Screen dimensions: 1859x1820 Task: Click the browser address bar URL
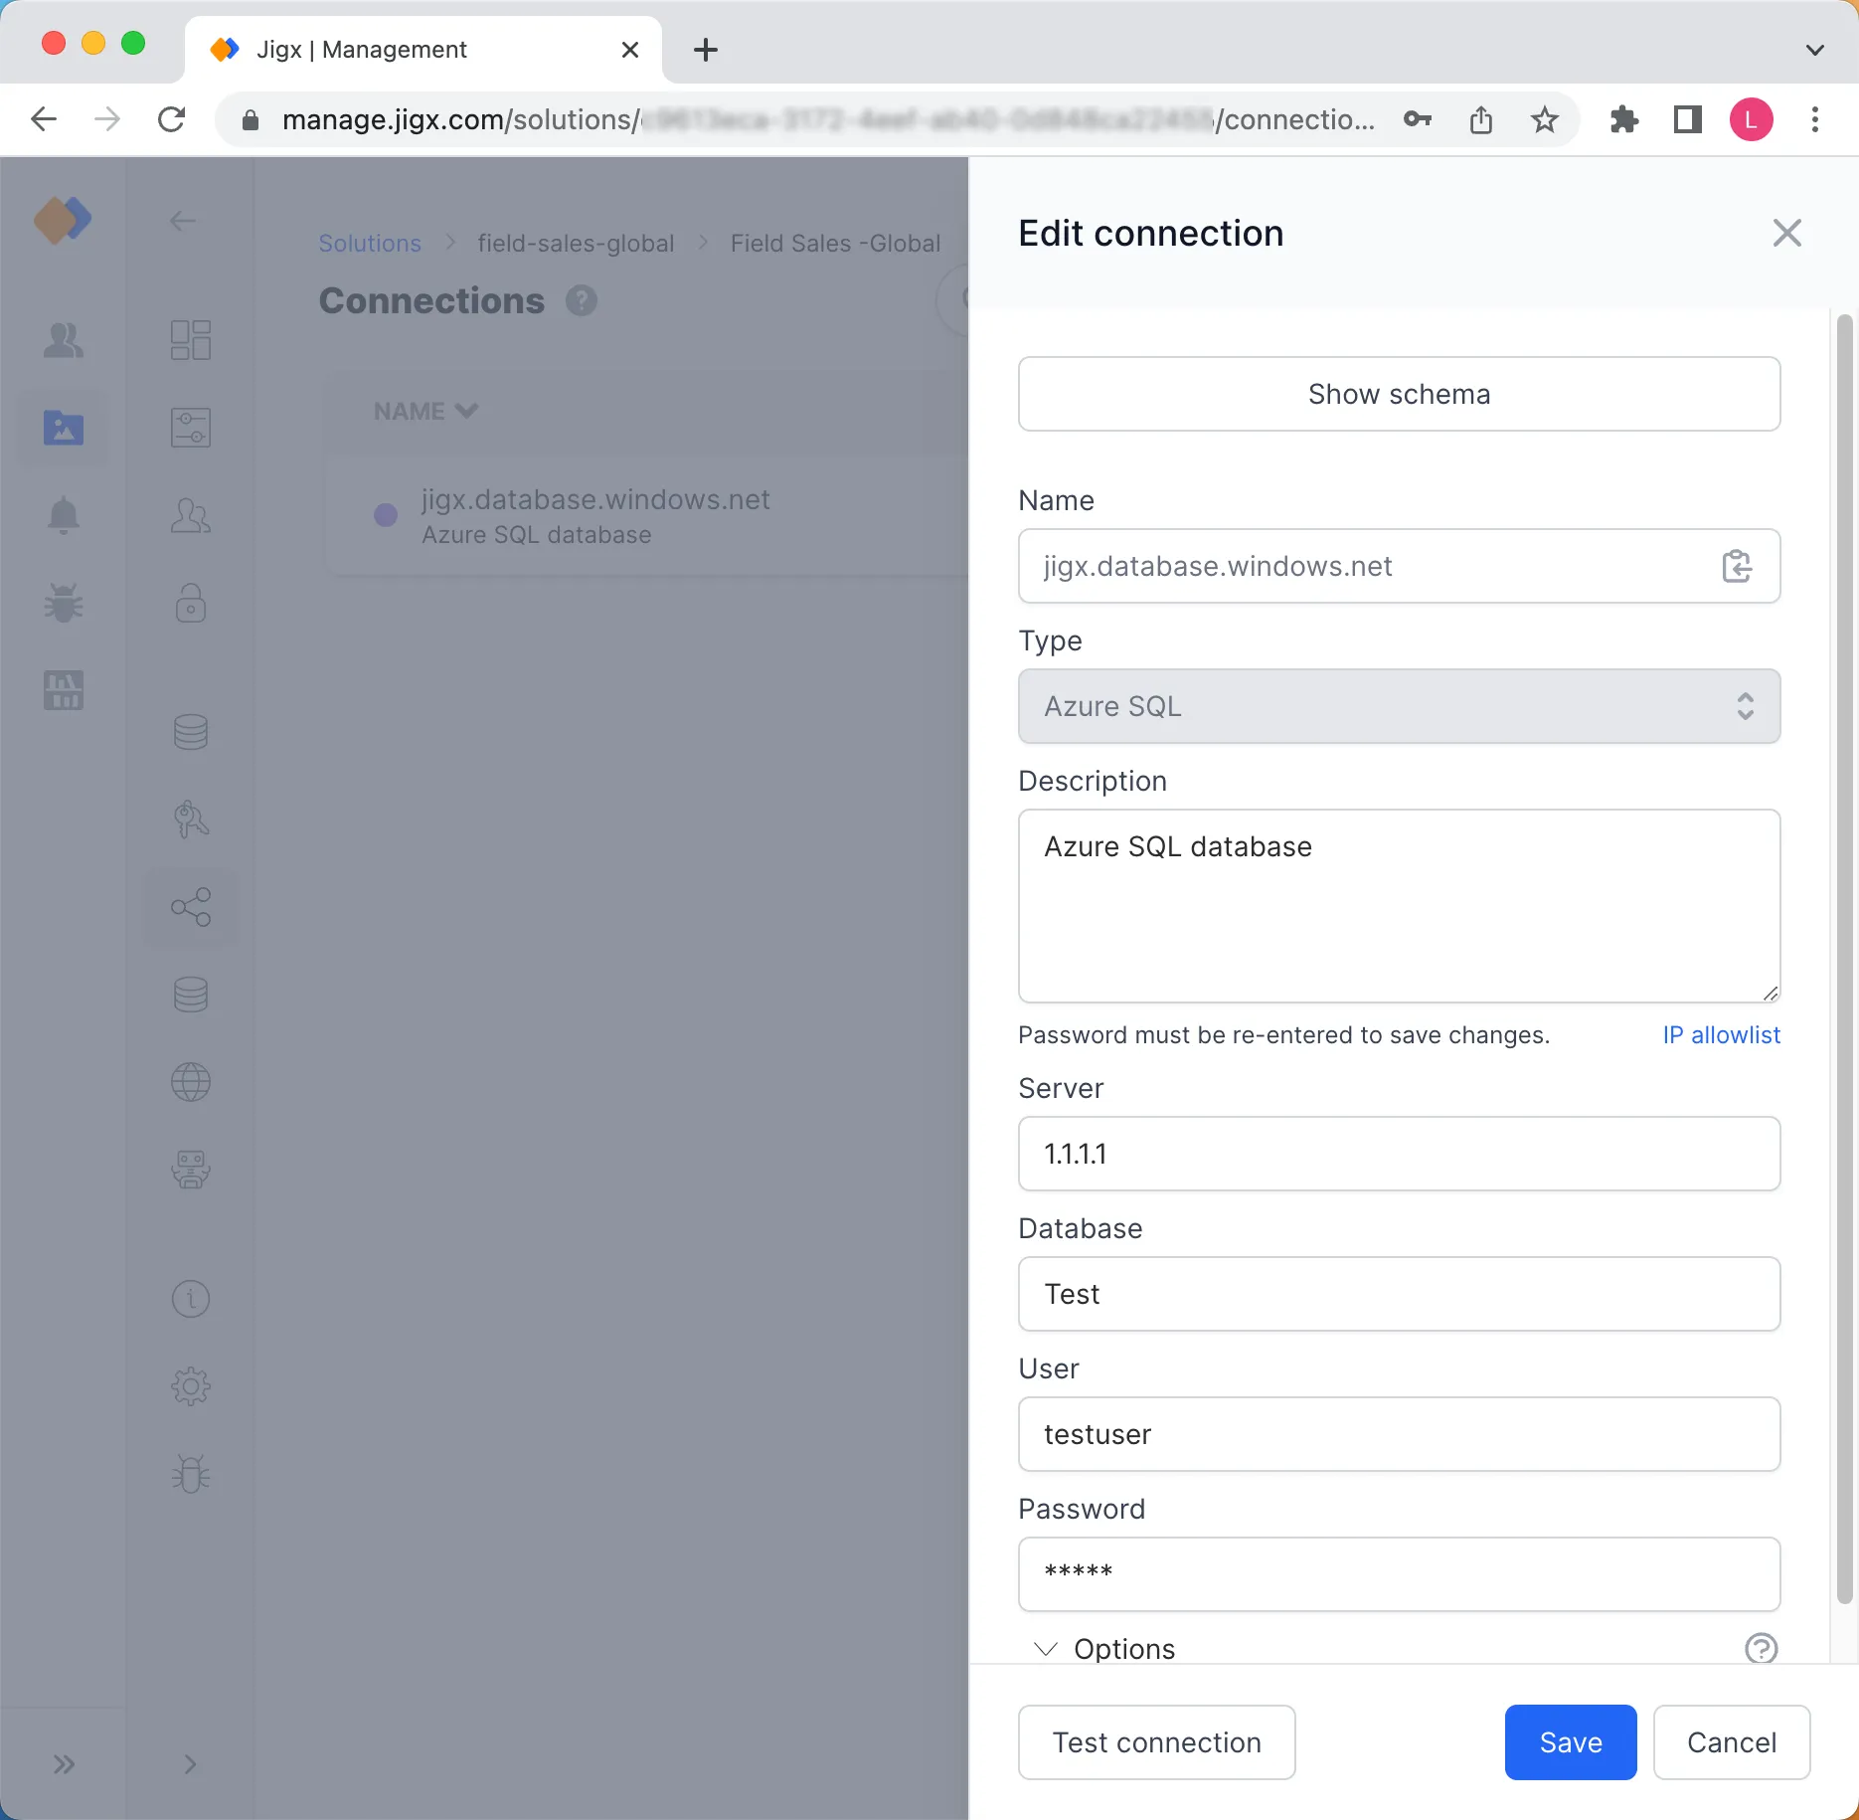tap(828, 120)
